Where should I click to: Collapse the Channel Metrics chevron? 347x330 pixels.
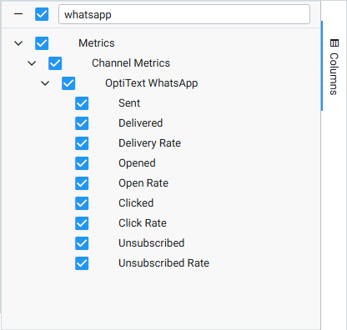click(32, 63)
